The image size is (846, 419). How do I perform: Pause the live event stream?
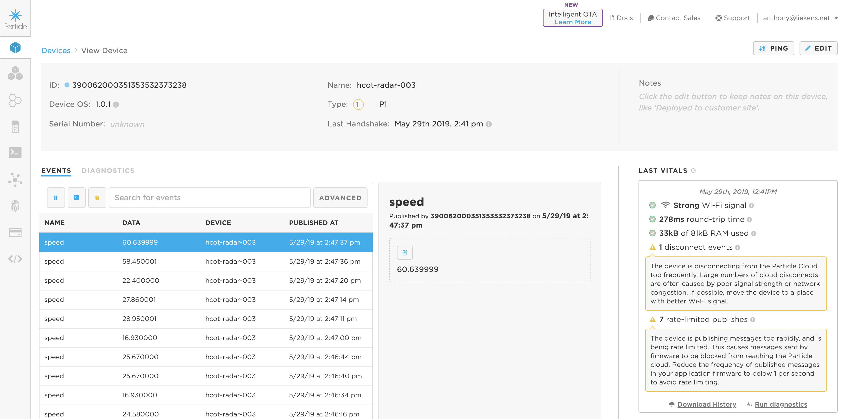(56, 198)
